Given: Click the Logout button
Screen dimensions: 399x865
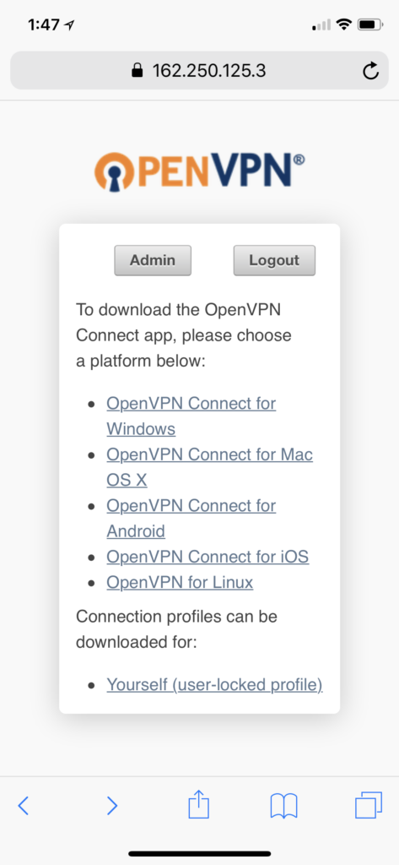Looking at the screenshot, I should (x=274, y=260).
